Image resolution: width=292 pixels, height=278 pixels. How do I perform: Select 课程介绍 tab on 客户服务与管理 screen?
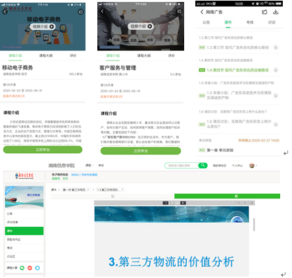[113, 56]
